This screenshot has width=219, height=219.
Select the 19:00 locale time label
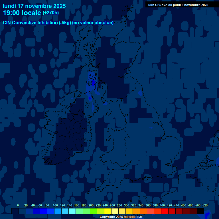22,13
